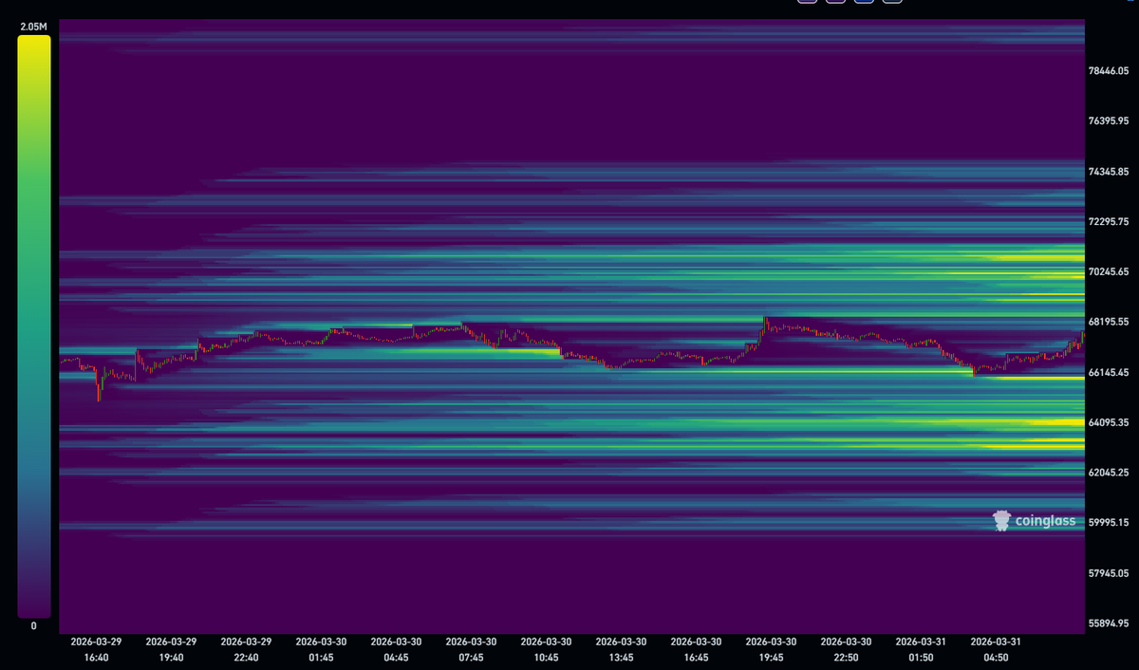The image size is (1139, 670).
Task: Click the 57945.05 price axis label
Action: [1108, 573]
